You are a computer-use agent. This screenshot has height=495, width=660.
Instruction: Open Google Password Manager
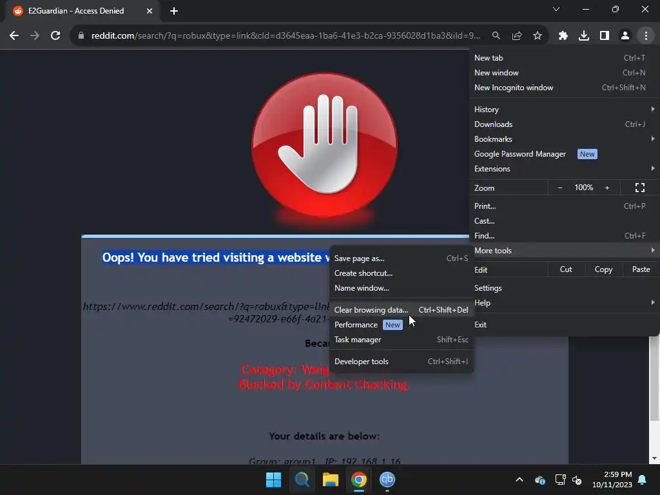point(564,154)
